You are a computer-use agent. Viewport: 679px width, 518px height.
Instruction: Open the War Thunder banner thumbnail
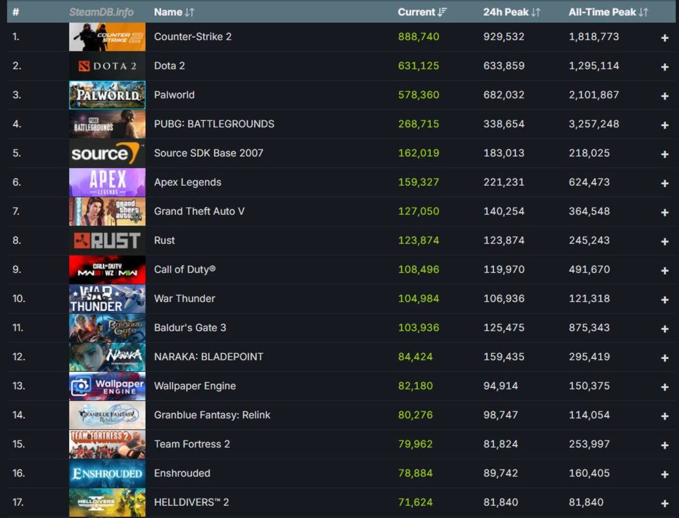coord(107,299)
